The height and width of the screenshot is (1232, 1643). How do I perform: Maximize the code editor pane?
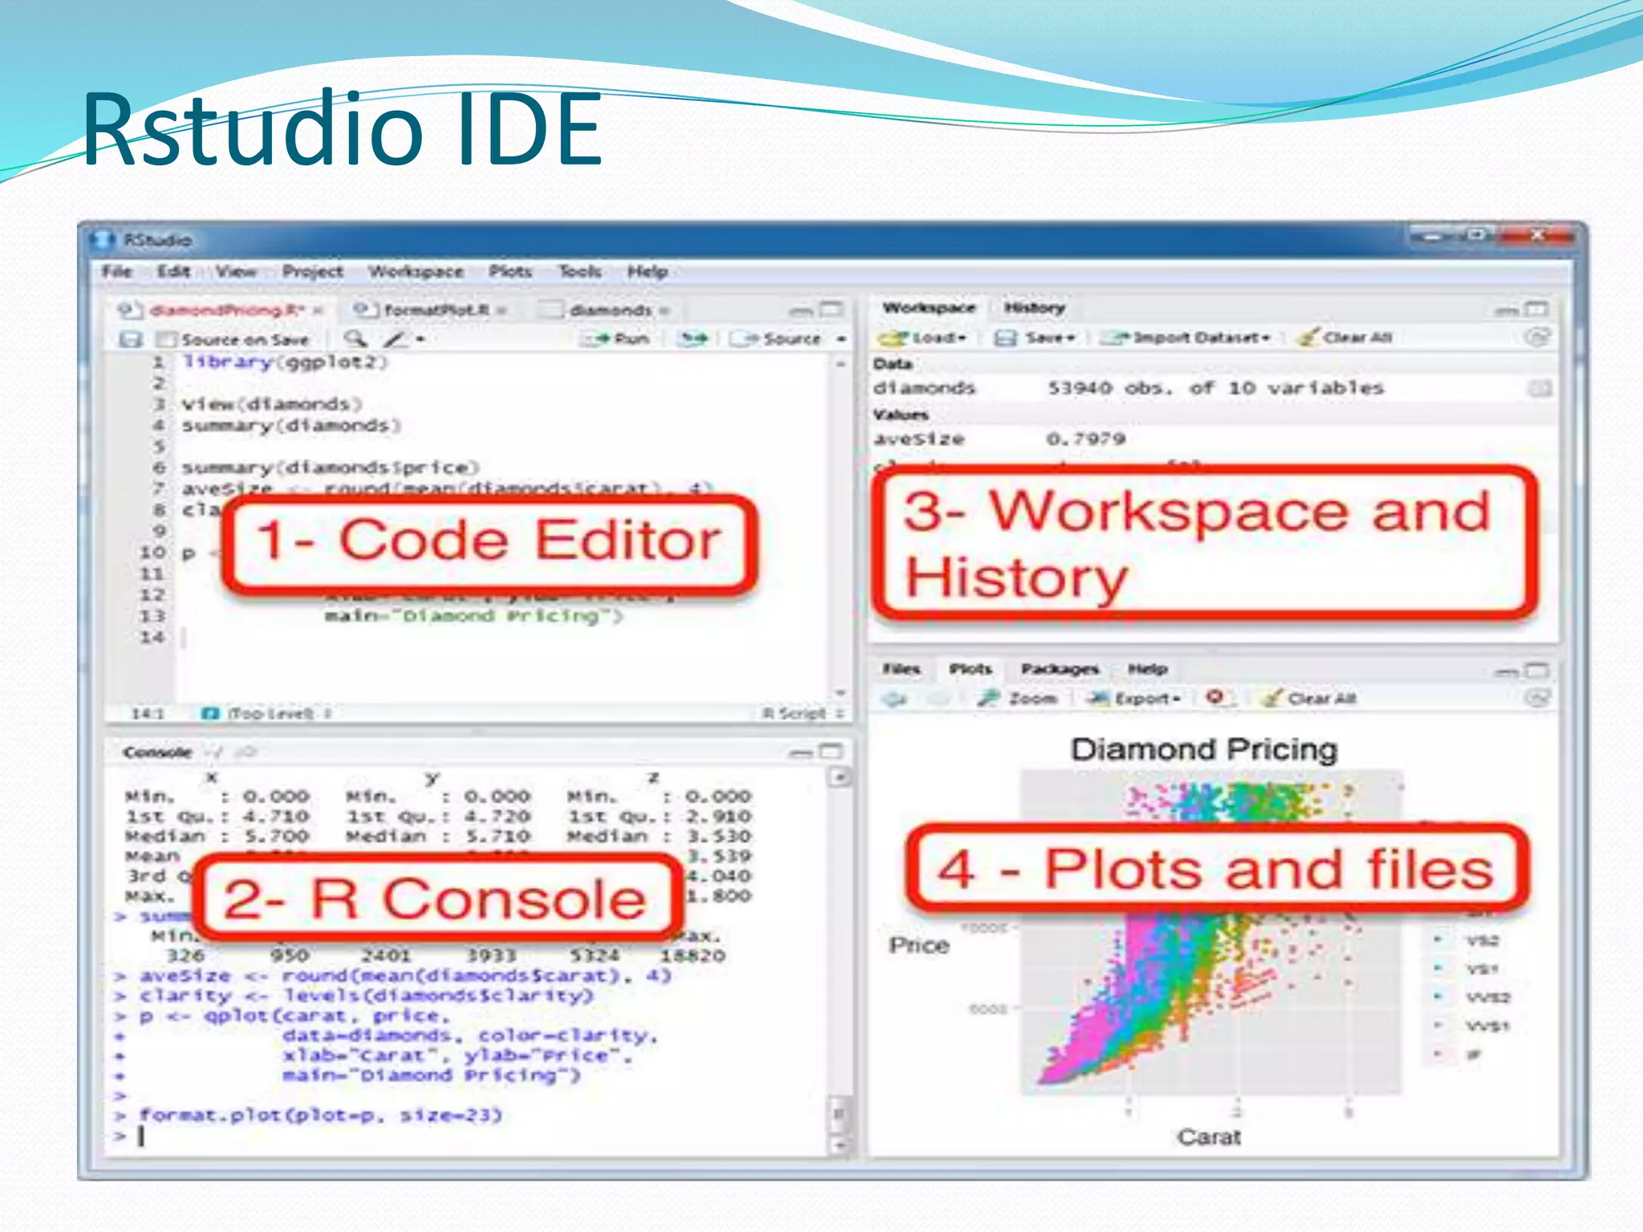833,309
